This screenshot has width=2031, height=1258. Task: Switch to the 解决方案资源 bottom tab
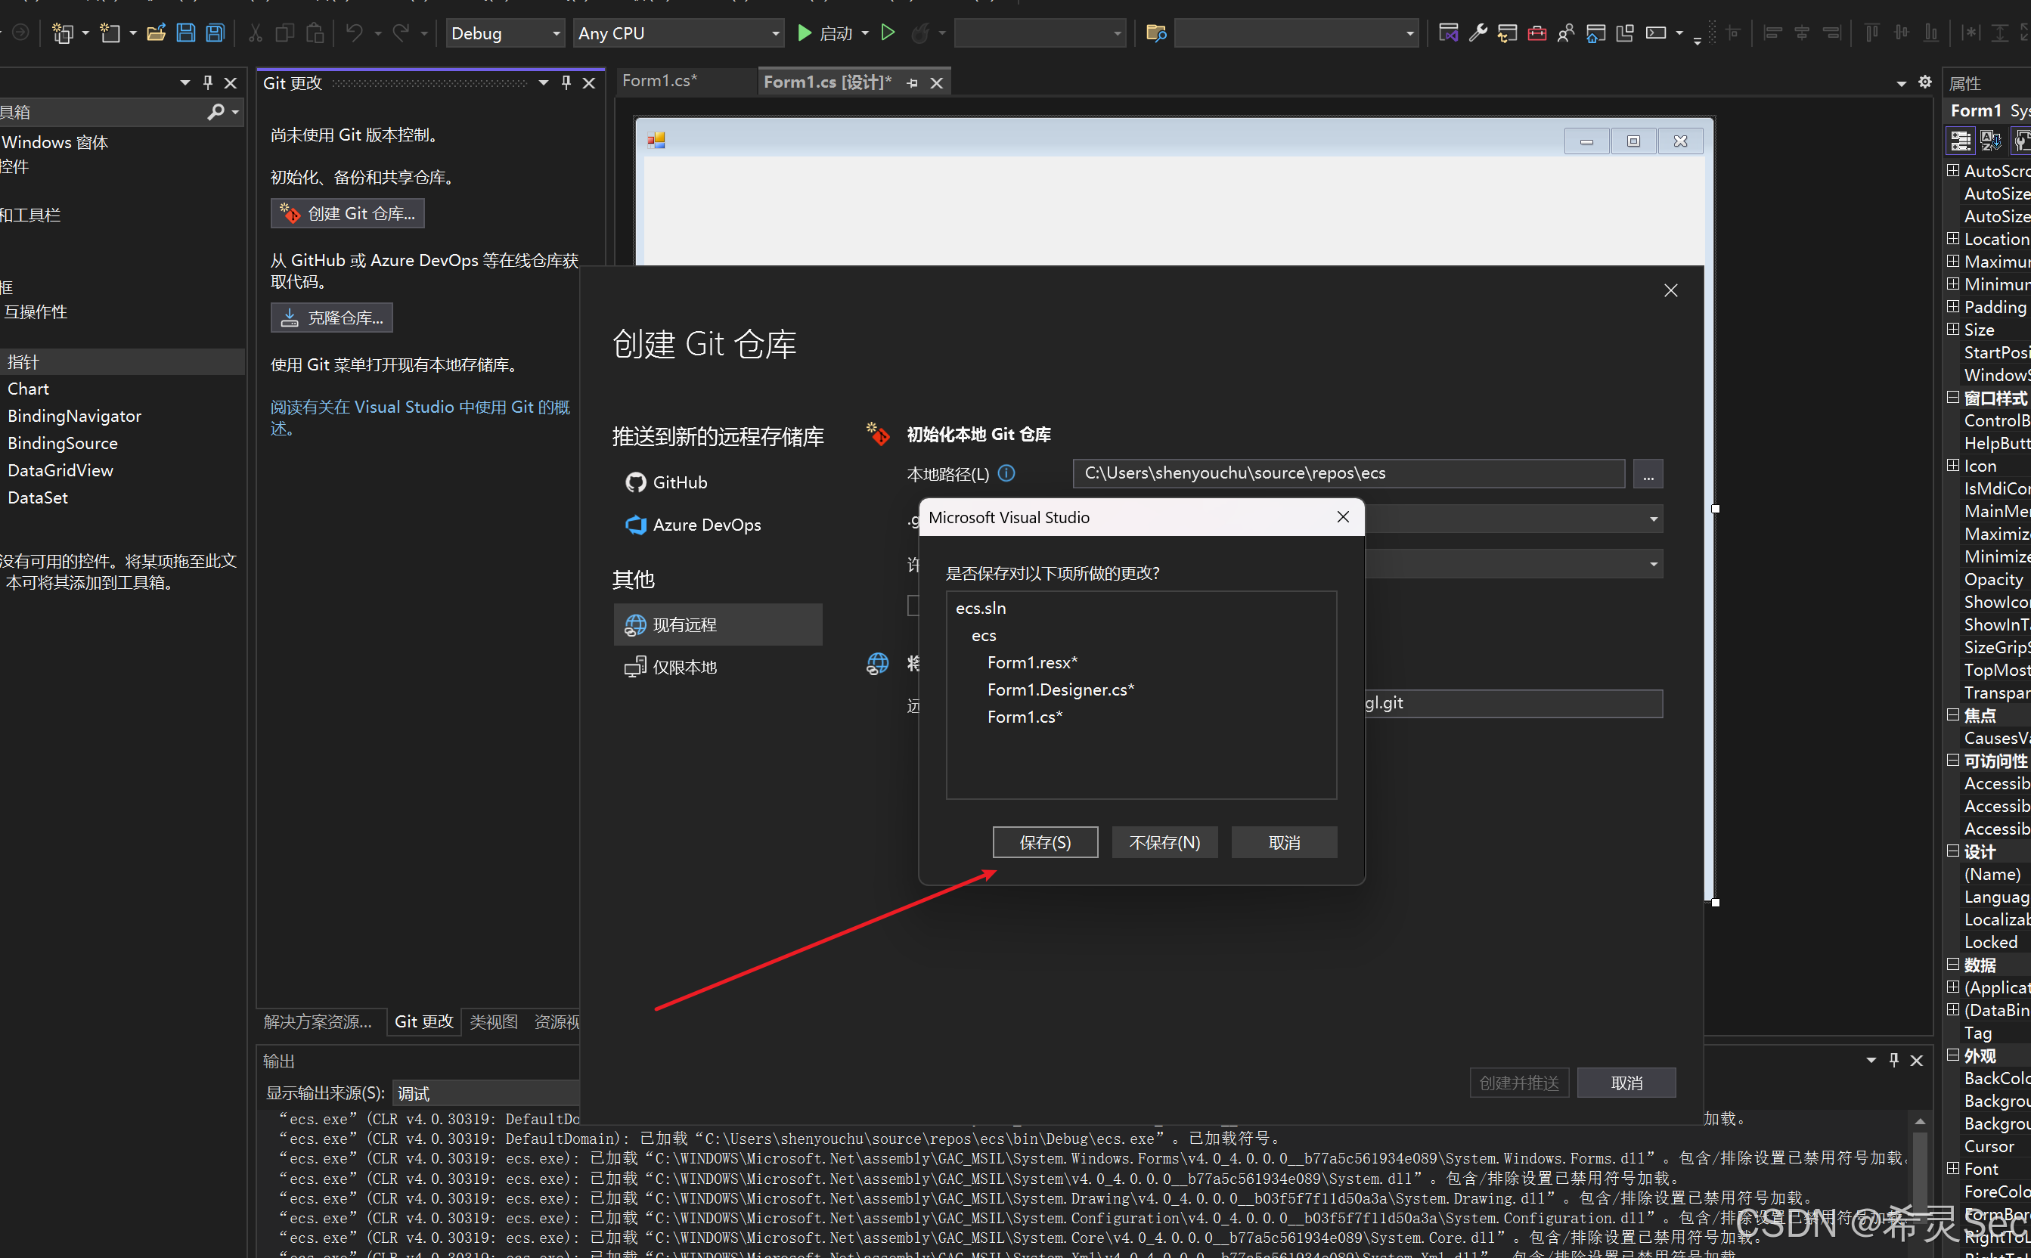coord(318,1021)
